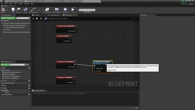Open the Help menu
Viewport: 195px width, 110px height.
(x=32, y=4)
